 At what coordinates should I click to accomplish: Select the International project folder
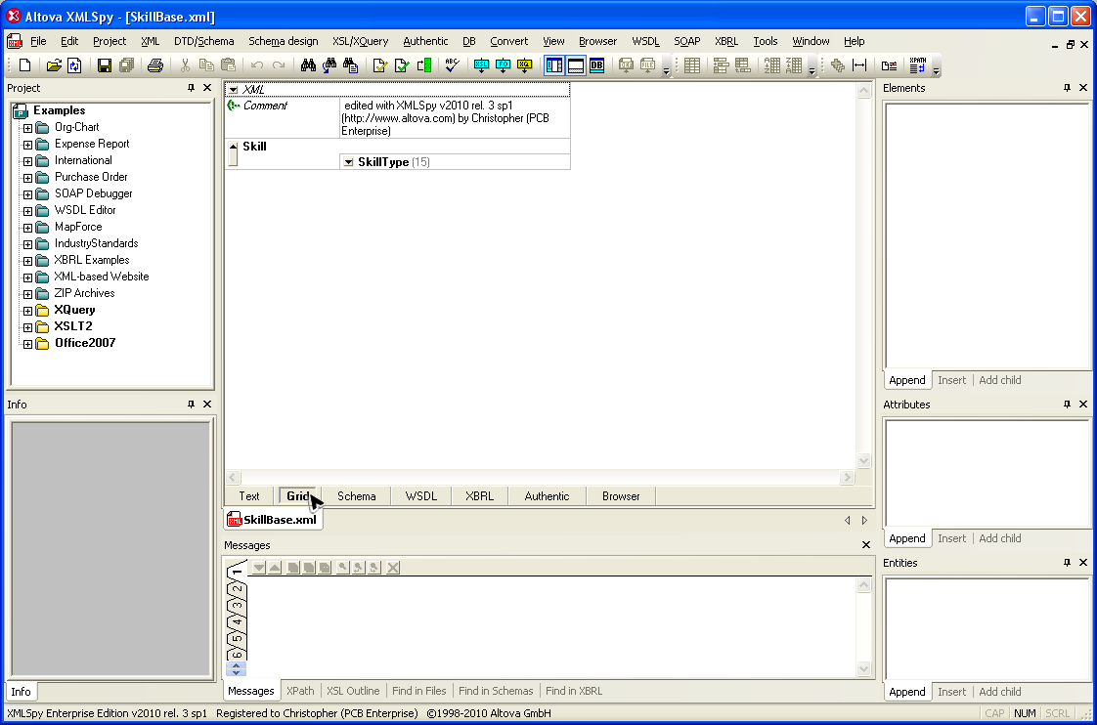click(x=83, y=160)
